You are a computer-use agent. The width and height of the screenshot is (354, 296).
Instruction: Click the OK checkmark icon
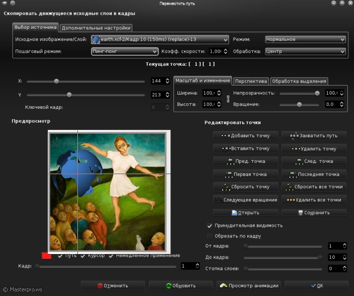pos(314,285)
